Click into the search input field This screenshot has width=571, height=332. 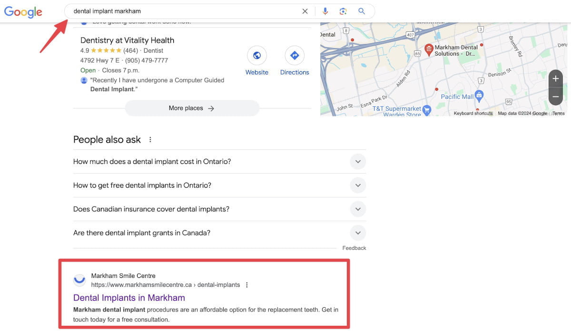181,11
